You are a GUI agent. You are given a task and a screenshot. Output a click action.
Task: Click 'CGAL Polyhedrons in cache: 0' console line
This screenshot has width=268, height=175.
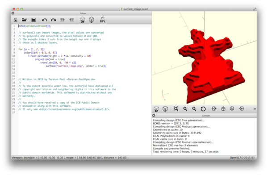[x=171, y=136]
